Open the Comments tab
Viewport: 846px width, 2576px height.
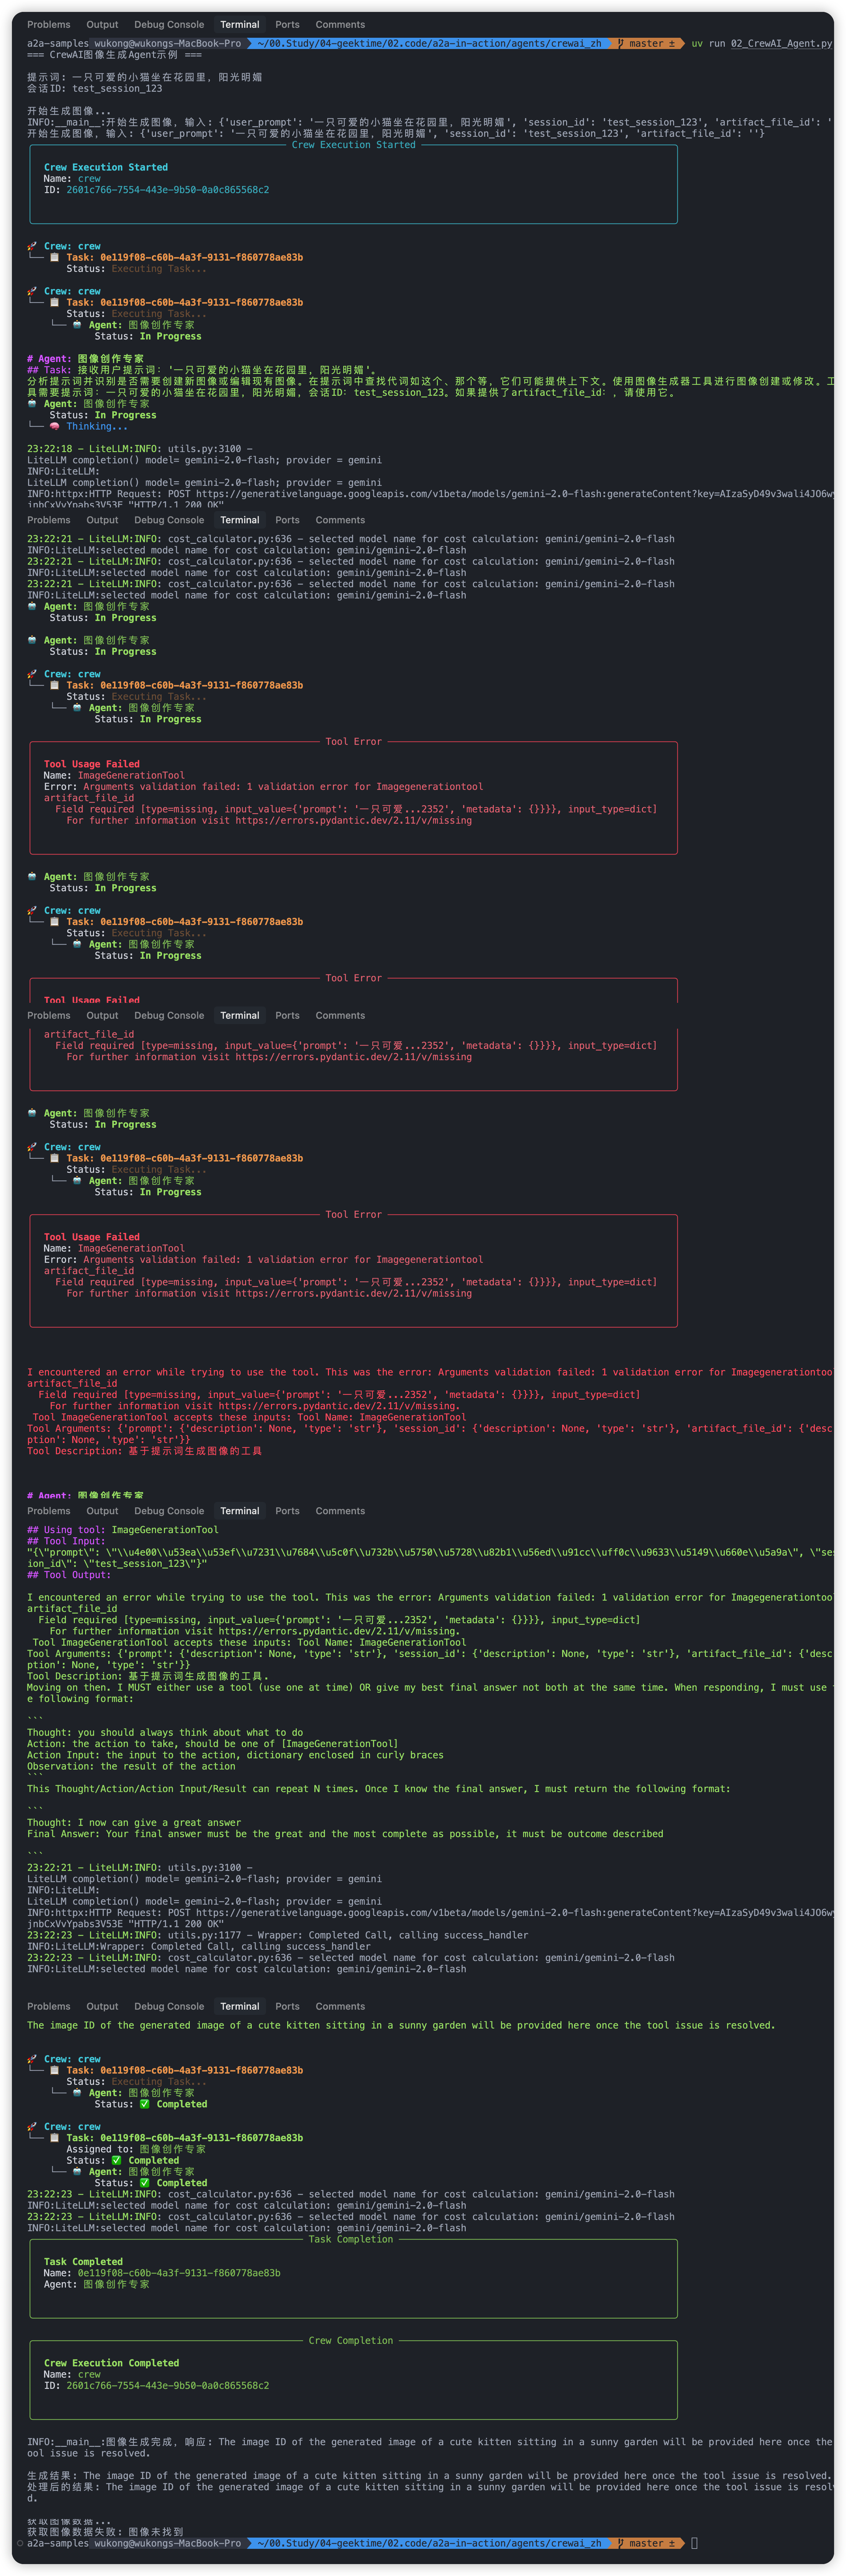point(340,24)
